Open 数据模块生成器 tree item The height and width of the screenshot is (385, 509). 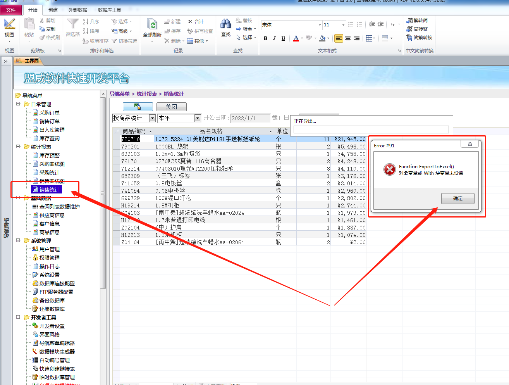click(57, 352)
